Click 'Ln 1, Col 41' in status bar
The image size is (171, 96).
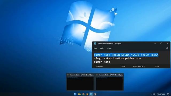(99, 66)
